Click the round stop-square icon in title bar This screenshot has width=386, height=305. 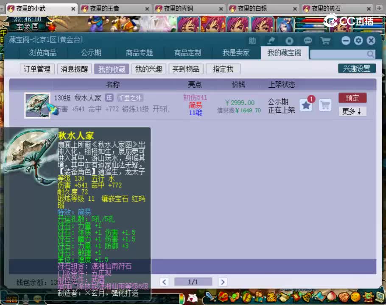[x=289, y=41]
